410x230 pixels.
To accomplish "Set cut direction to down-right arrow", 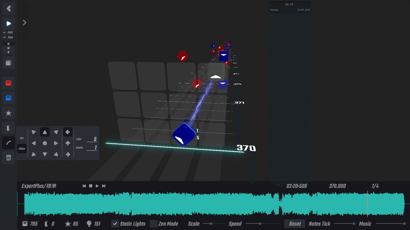I will pyautogui.click(x=56, y=154).
